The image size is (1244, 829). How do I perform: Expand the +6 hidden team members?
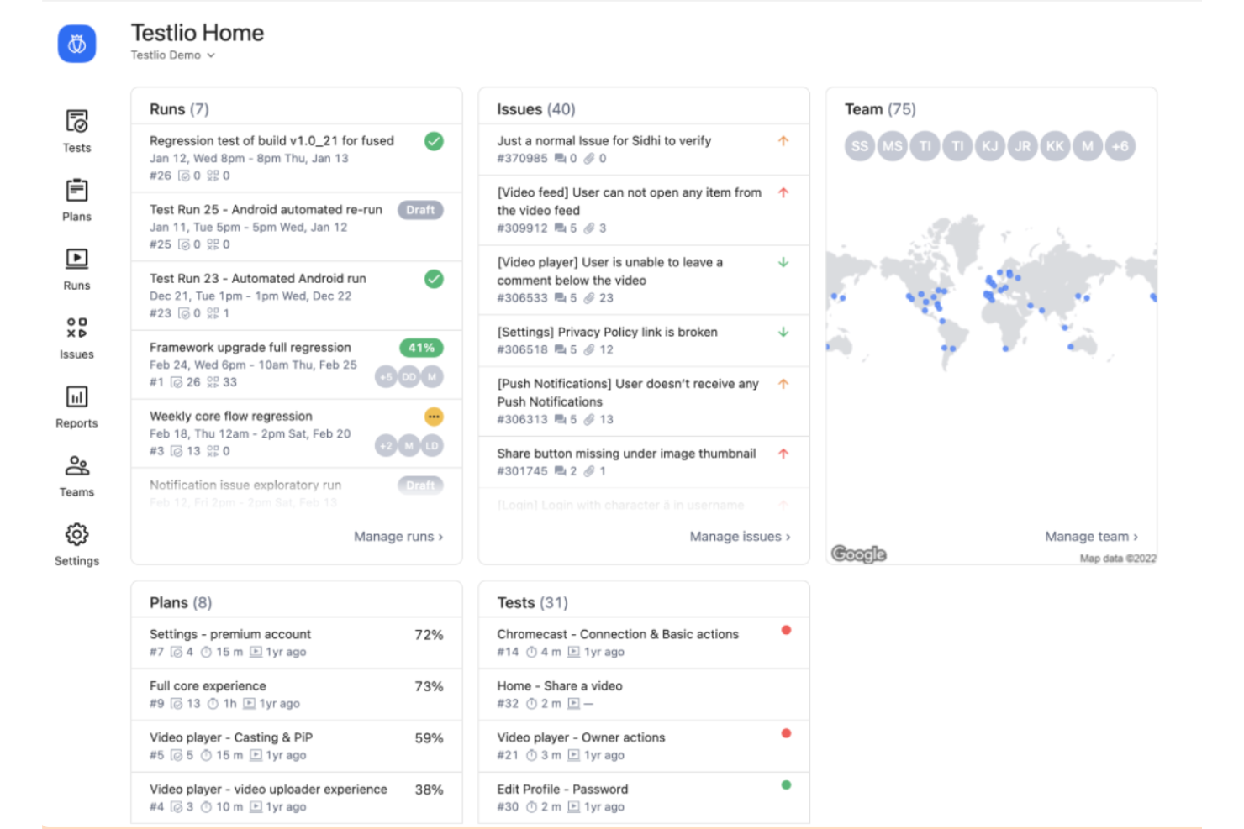click(x=1120, y=145)
